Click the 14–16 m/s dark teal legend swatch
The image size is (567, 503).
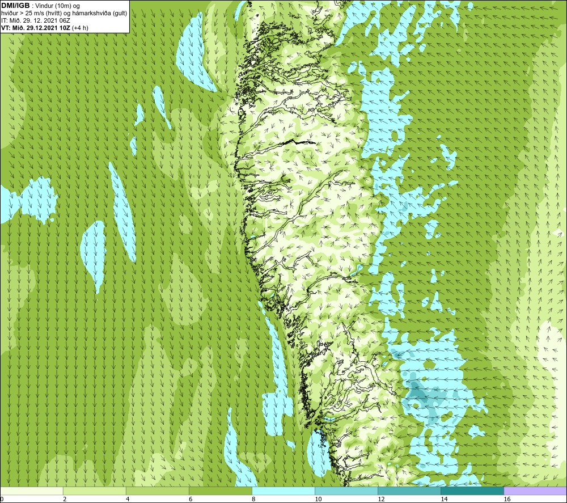tap(472, 491)
